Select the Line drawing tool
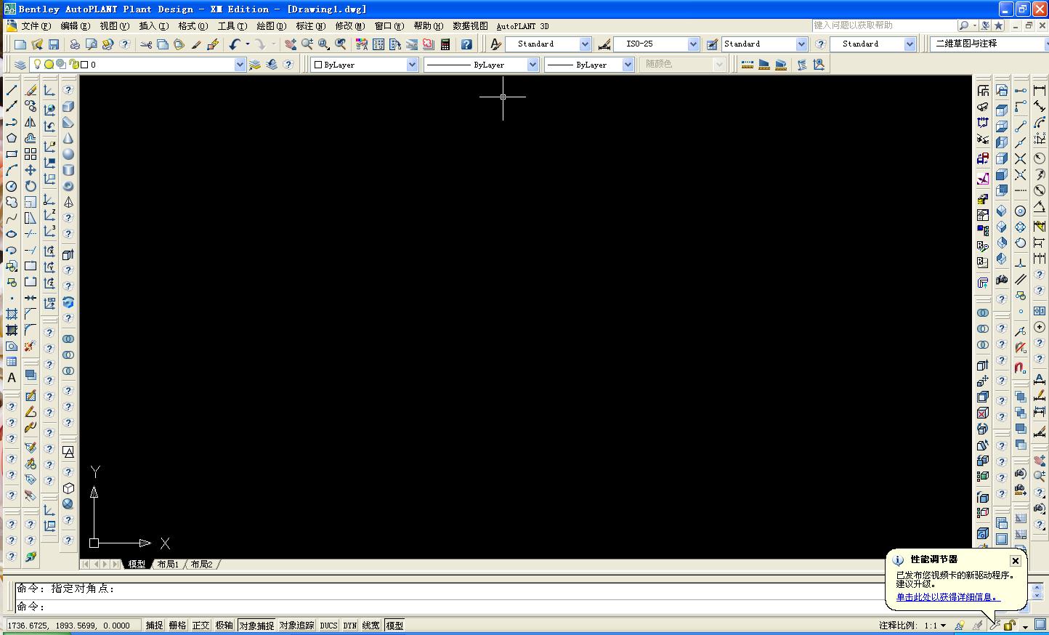Image resolution: width=1049 pixels, height=635 pixels. point(12,90)
